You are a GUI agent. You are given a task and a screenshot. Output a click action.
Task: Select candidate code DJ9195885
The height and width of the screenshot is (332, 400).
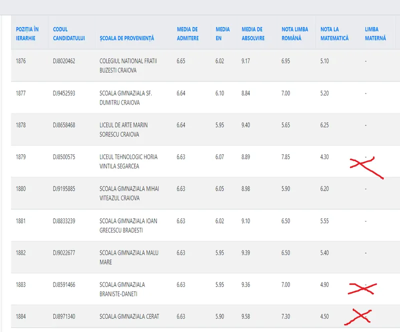(64, 189)
